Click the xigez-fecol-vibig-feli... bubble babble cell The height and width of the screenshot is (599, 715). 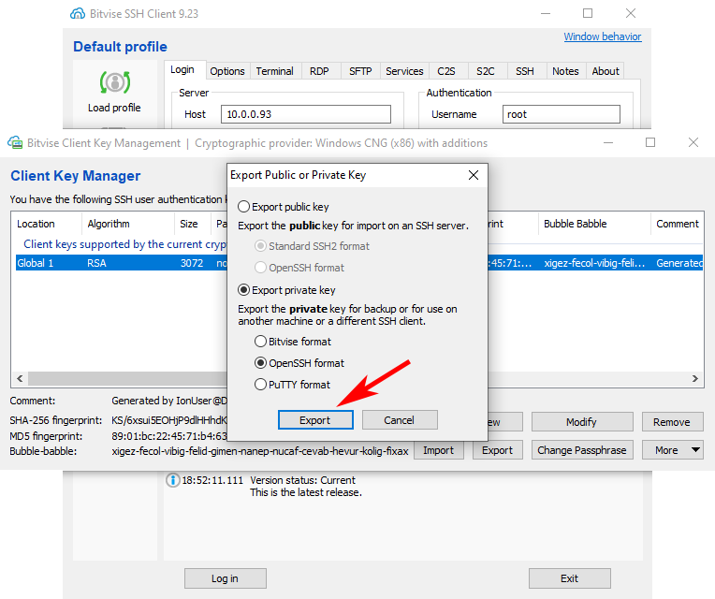tap(594, 263)
